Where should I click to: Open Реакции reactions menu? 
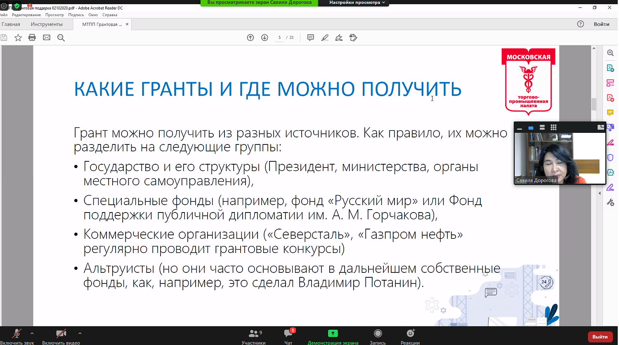pyautogui.click(x=410, y=336)
